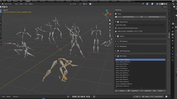Viewport: 177px width, 99px height.
Task: Switch to material preview shading
Action: [x=164, y=4]
